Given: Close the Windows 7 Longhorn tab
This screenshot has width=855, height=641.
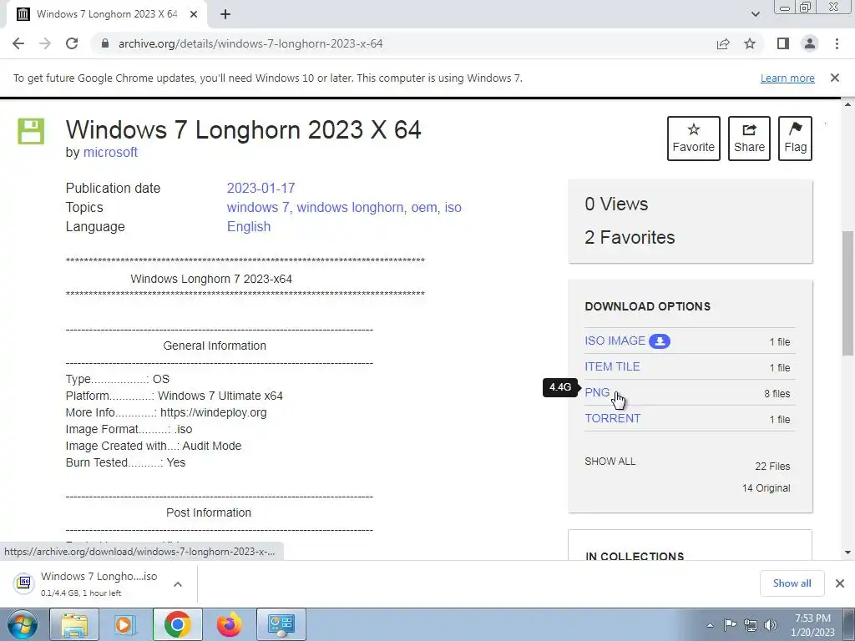Looking at the screenshot, I should [194, 14].
